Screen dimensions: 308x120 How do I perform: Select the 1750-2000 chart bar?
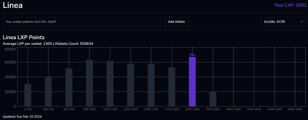point(172,87)
